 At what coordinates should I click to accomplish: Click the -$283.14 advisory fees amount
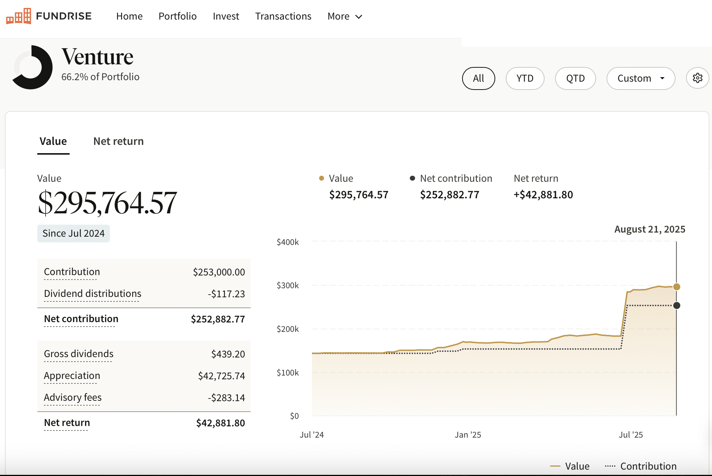point(226,398)
